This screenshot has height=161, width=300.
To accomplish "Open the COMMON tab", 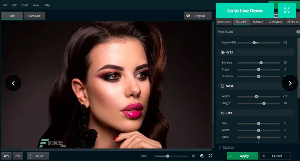I will tap(276, 22).
